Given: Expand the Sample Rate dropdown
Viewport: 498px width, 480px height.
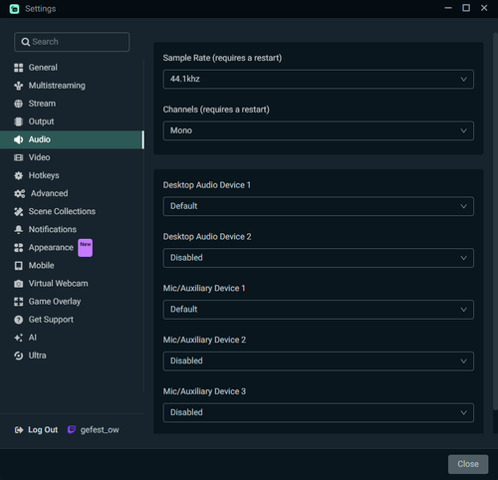Looking at the screenshot, I should pos(318,79).
